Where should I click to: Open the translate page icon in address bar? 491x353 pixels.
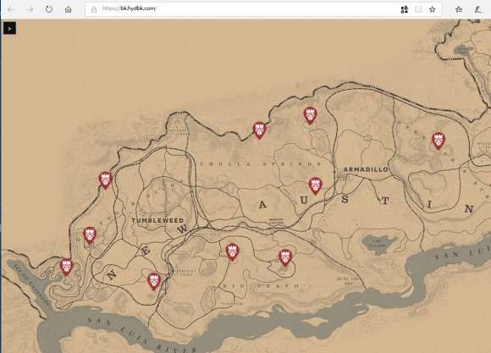(x=405, y=9)
